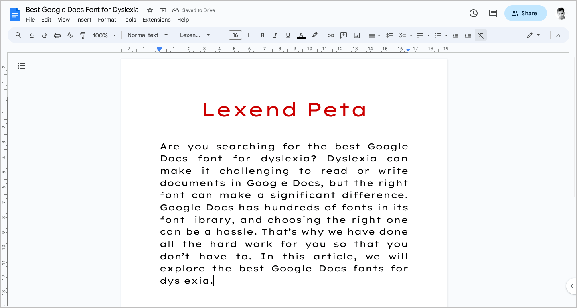577x308 pixels.
Task: Open the zoom 100% dropdown
Action: 105,35
